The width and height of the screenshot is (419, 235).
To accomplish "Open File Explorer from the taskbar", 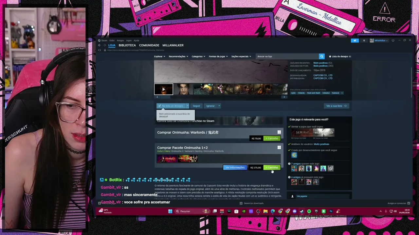I will 265,211.
